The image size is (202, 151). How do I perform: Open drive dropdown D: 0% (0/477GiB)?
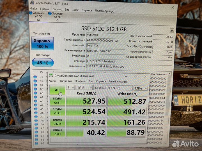tap(113, 88)
